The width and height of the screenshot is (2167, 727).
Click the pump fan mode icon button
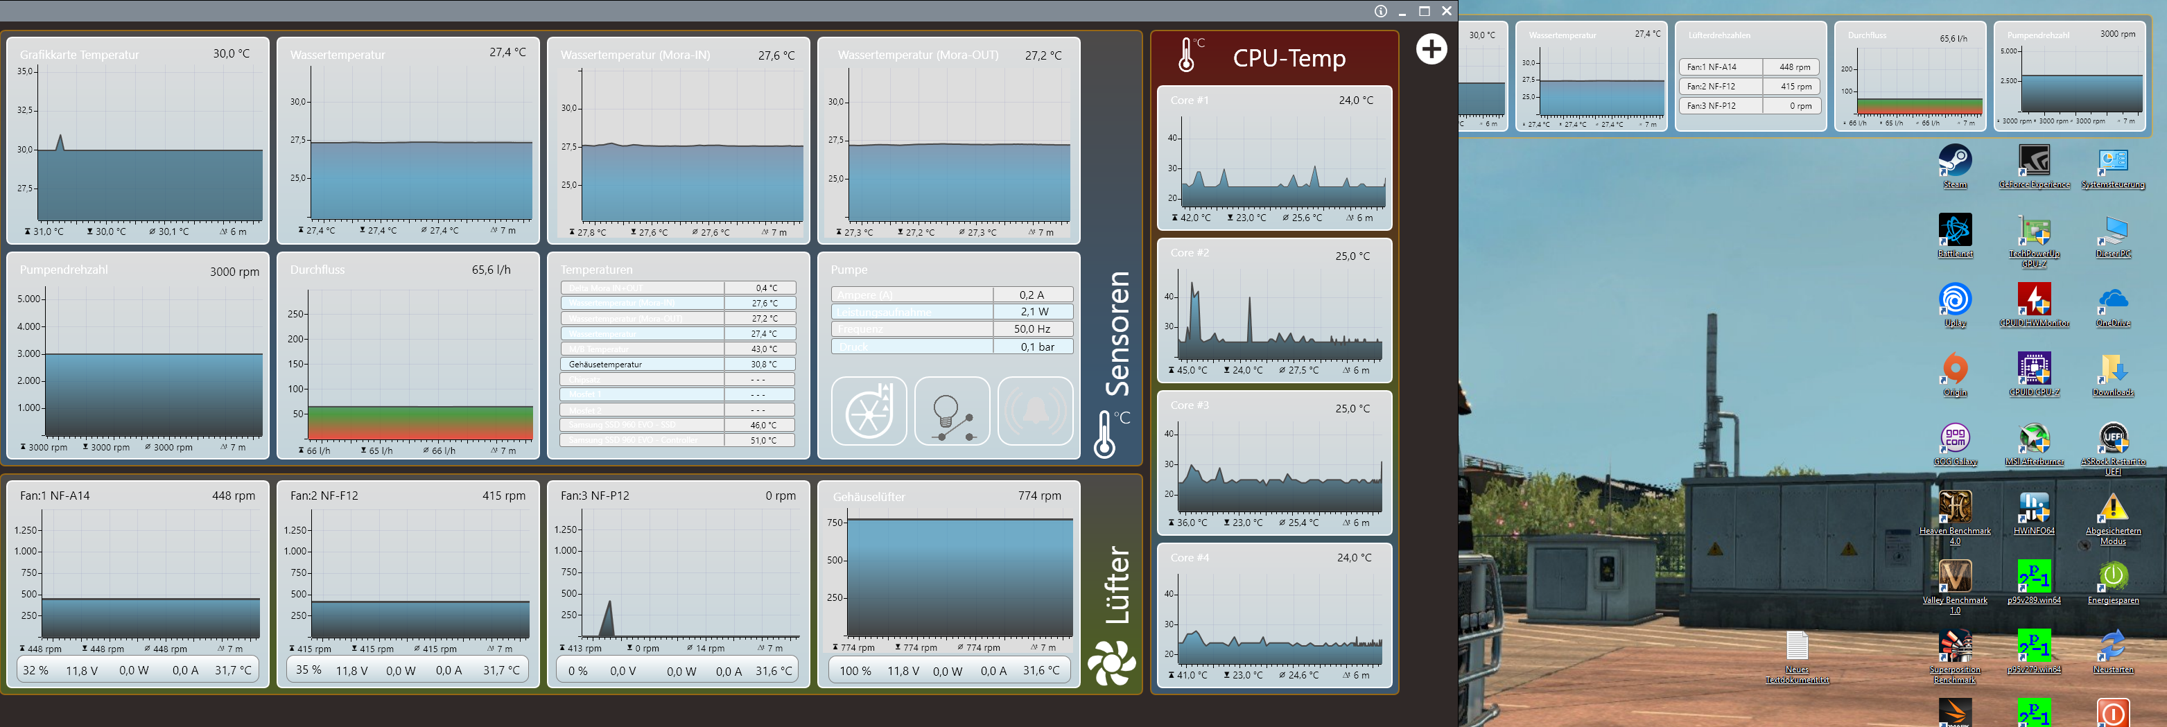[x=868, y=412]
